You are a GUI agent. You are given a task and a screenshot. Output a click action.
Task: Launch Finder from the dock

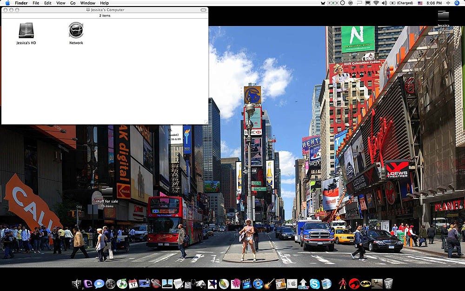click(x=77, y=284)
